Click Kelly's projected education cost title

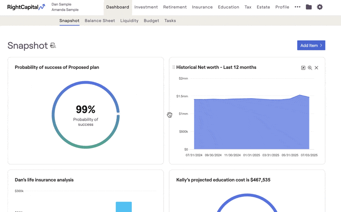point(223,180)
